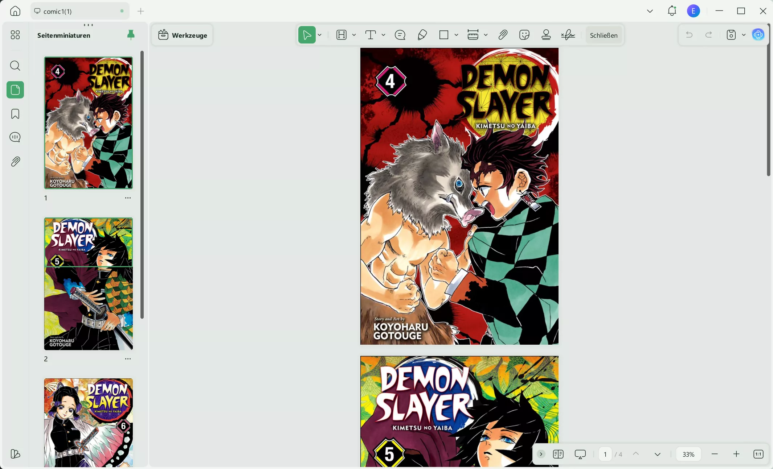Collapse the bottom toolbar arrow

541,454
